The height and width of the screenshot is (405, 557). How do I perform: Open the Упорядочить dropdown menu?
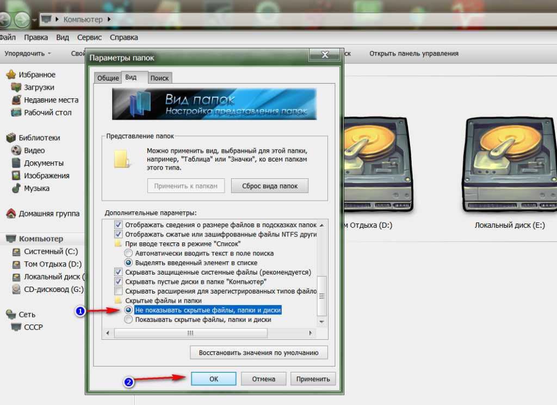pos(28,54)
